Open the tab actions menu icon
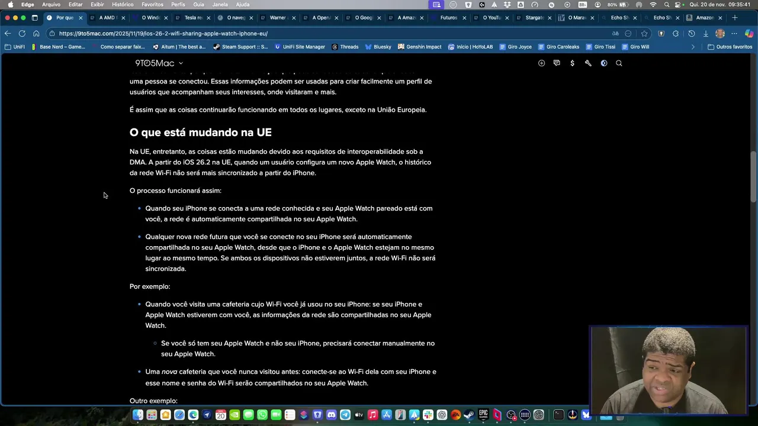 tap(34, 18)
